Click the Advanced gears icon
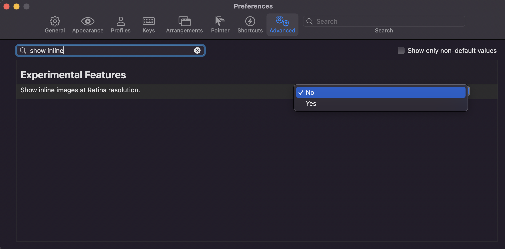The image size is (505, 249). click(x=282, y=21)
